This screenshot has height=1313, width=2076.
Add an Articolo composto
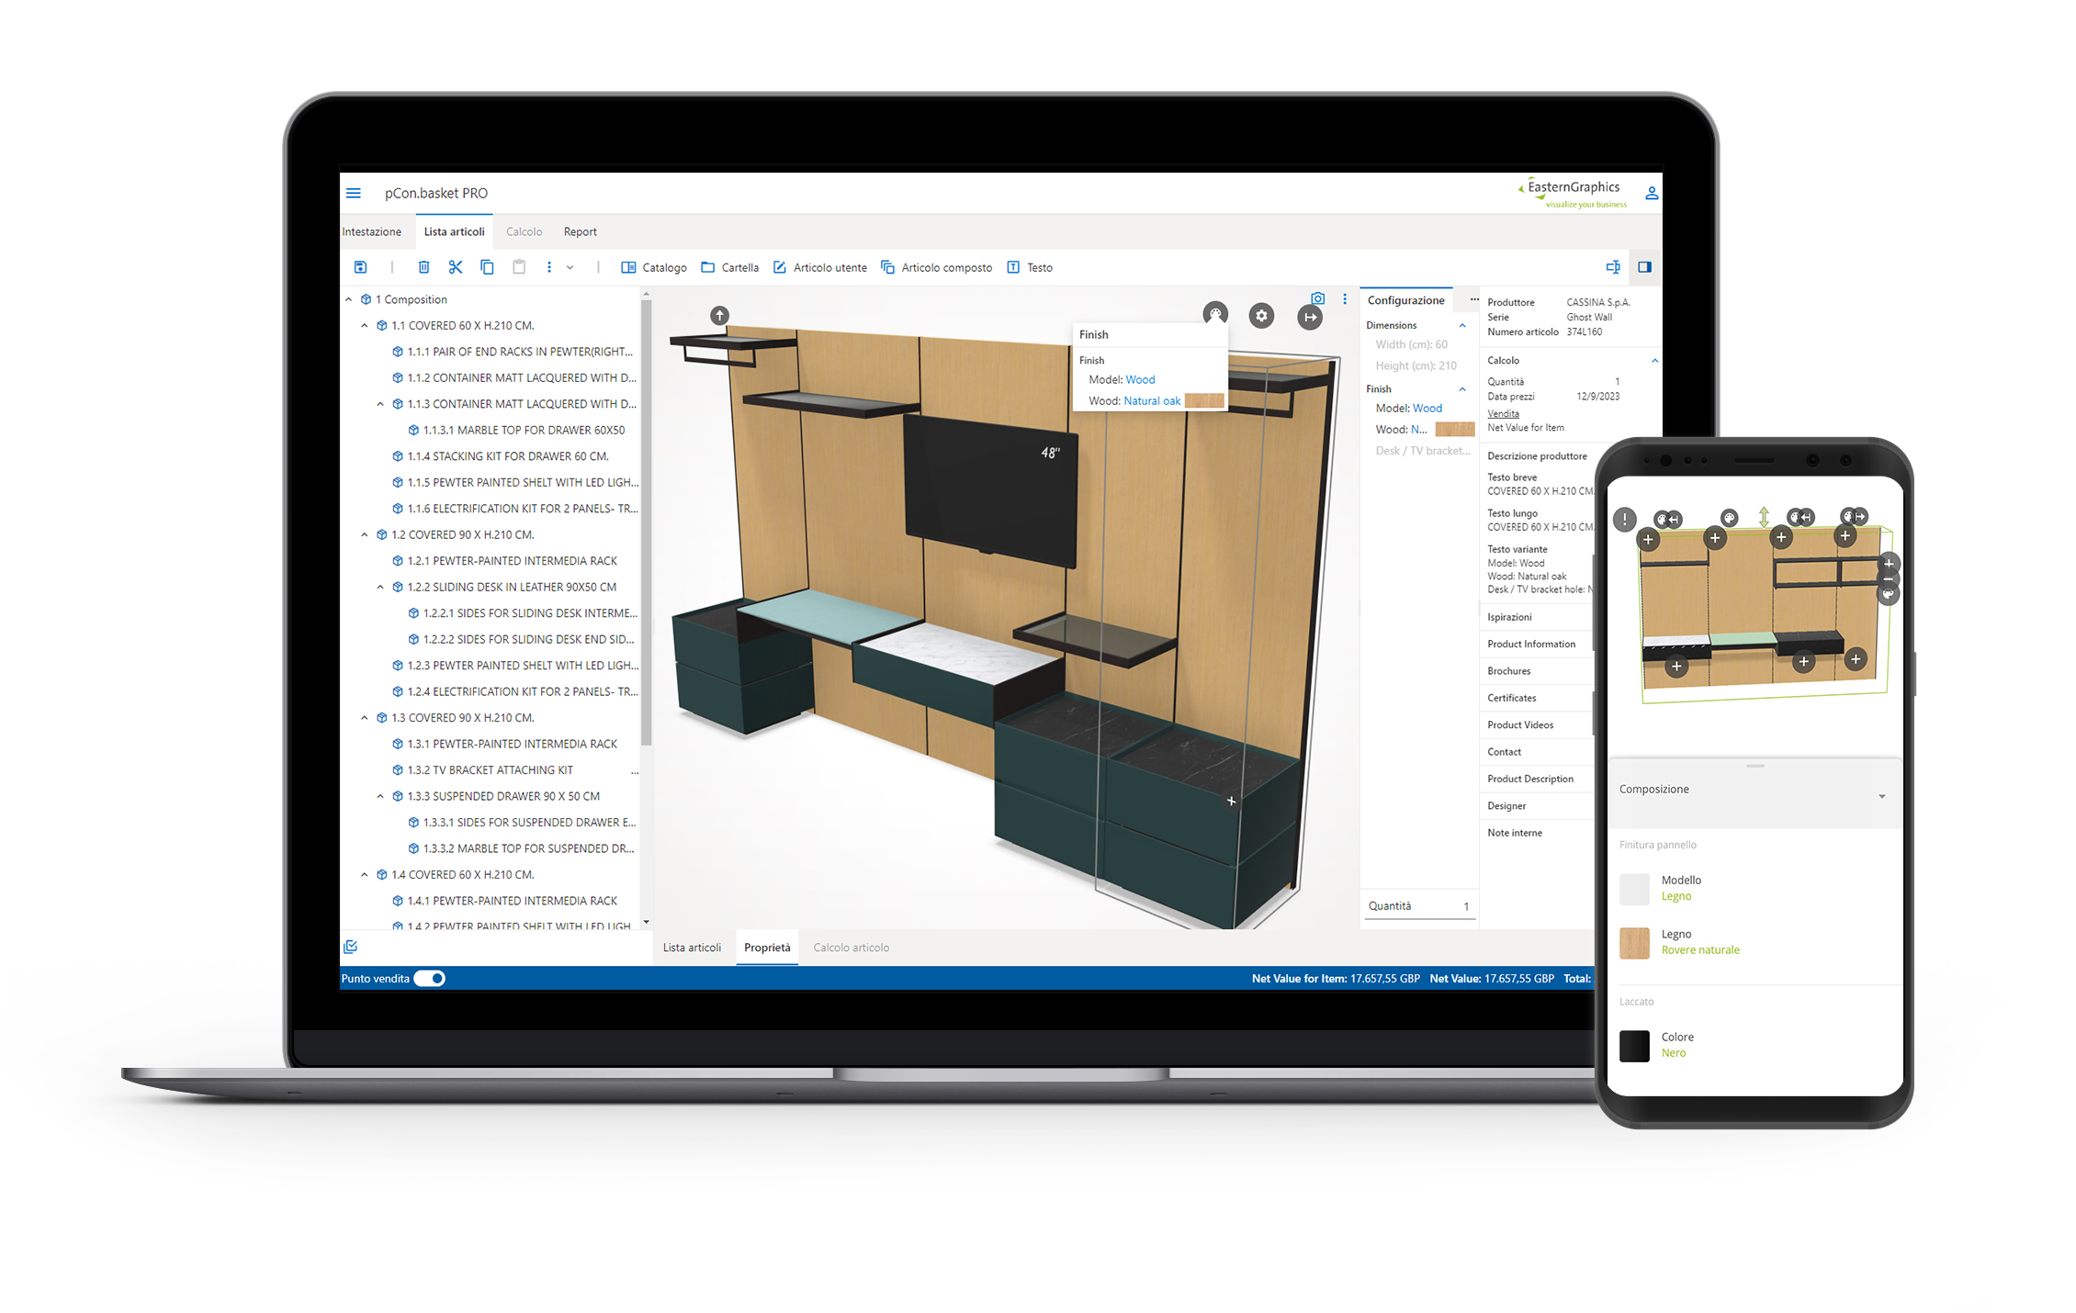click(936, 267)
